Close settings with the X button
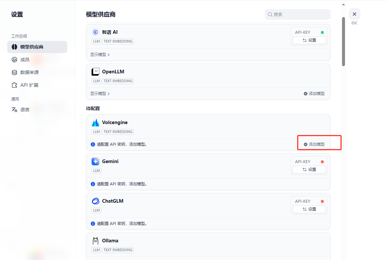Screen dimensions: 387x260 [x=355, y=14]
